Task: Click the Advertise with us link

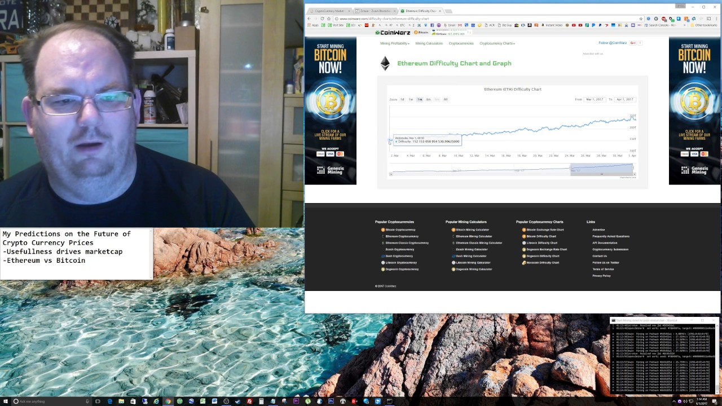Action: pyautogui.click(x=593, y=54)
